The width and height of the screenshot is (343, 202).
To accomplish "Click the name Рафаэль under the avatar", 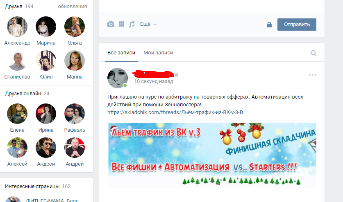I will [x=75, y=130].
